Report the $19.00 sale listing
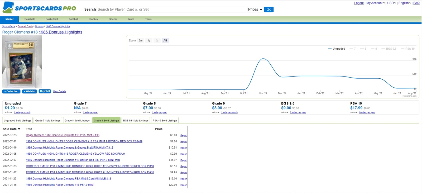The width and height of the screenshot is (422, 195). click(184, 179)
